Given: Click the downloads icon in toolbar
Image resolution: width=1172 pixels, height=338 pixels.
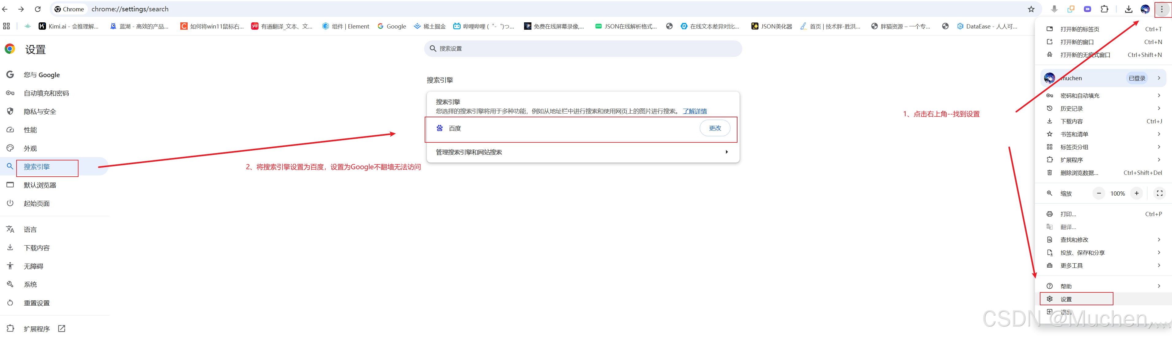Looking at the screenshot, I should pos(1129,9).
